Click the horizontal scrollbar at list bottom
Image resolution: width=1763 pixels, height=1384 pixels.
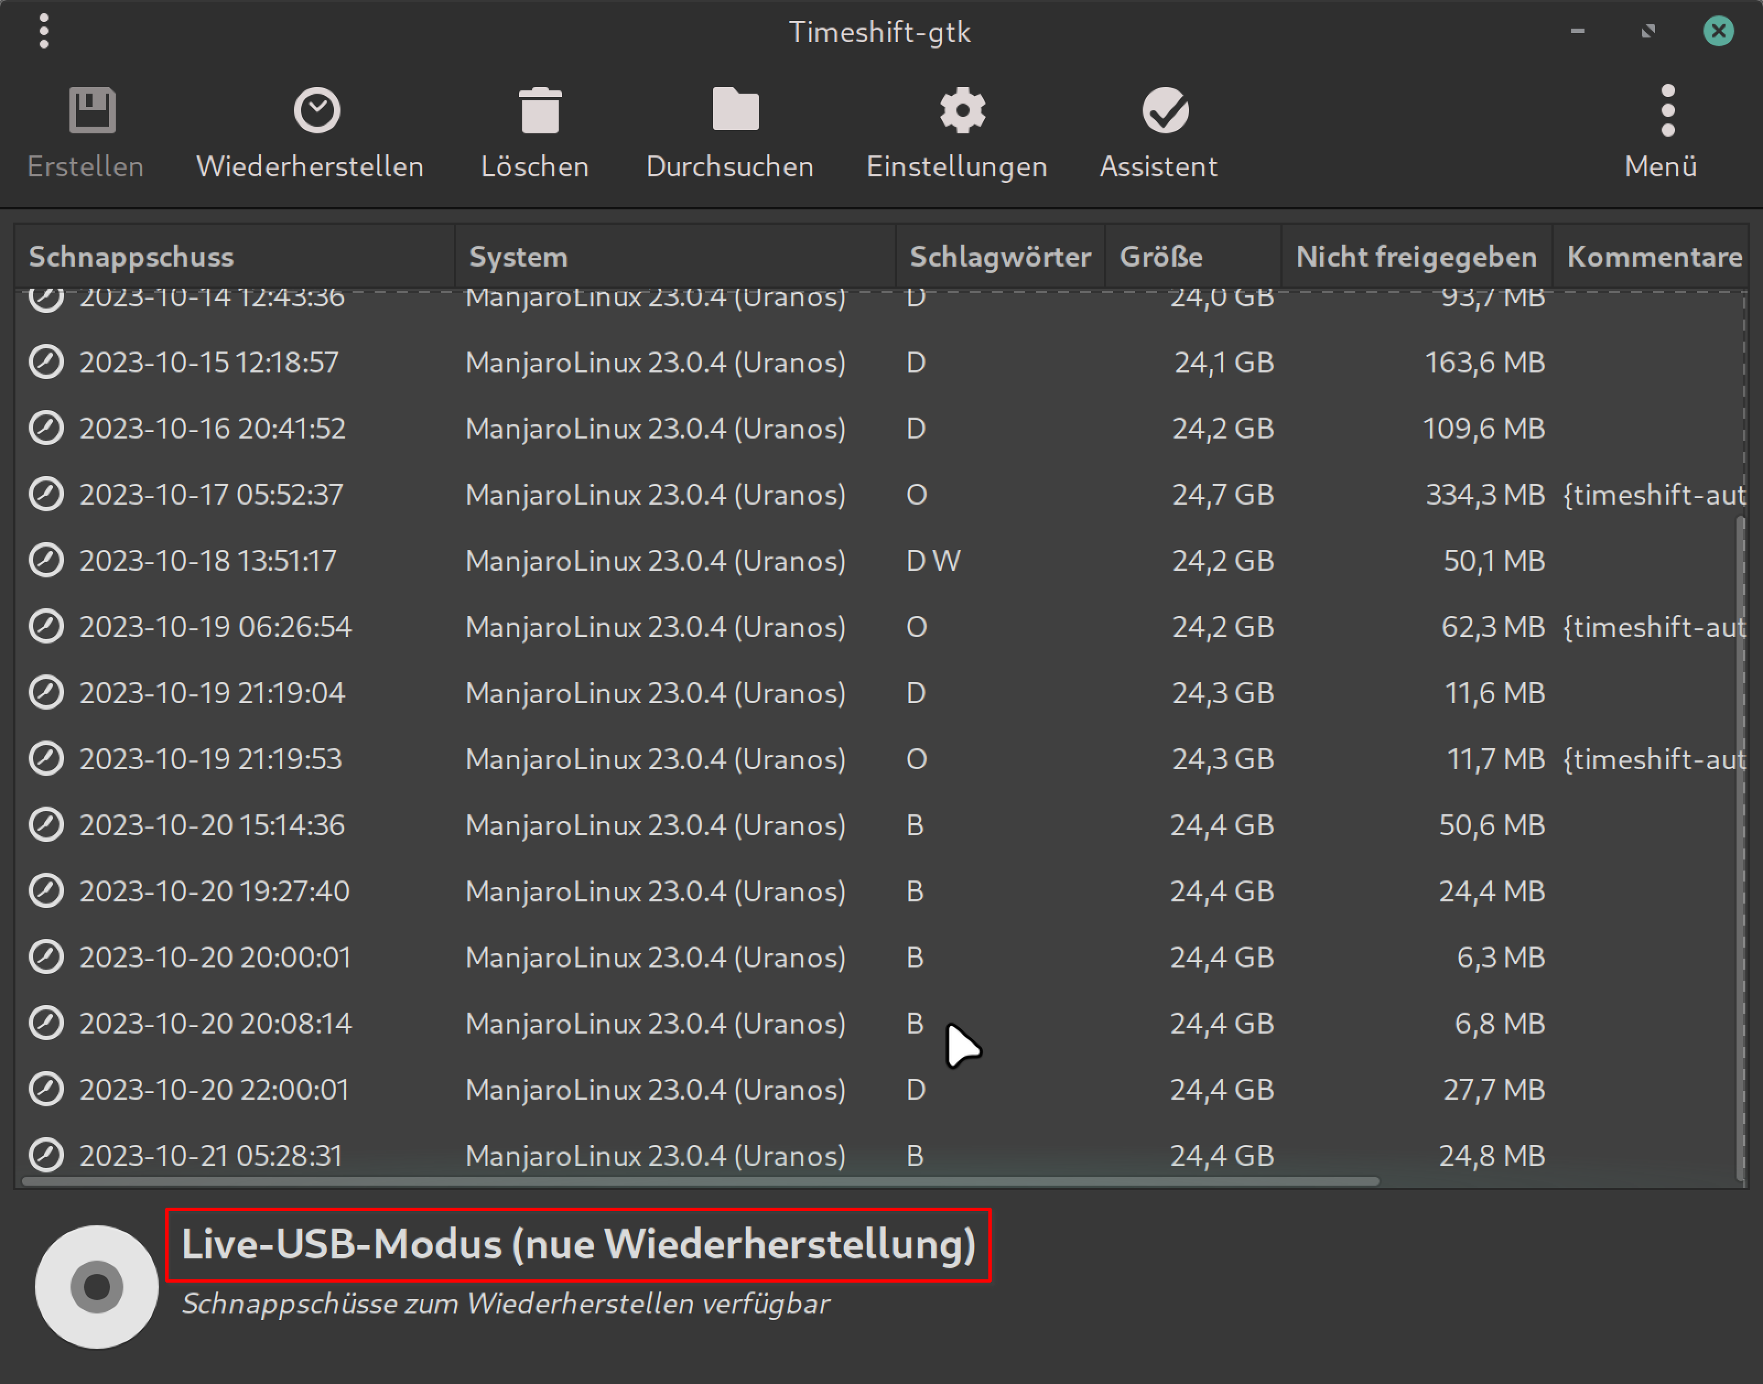(701, 1181)
